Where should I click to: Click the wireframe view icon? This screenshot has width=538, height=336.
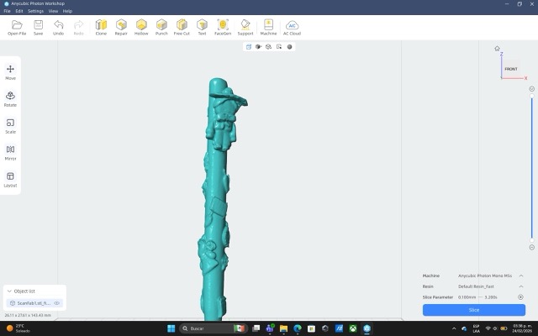(x=269, y=47)
